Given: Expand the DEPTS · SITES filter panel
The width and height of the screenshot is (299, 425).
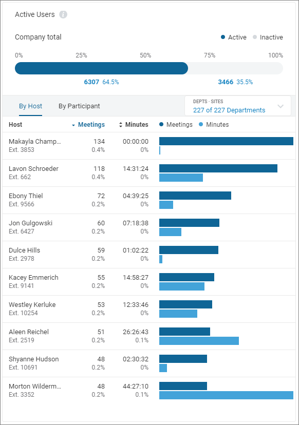Looking at the screenshot, I should coord(237,106).
